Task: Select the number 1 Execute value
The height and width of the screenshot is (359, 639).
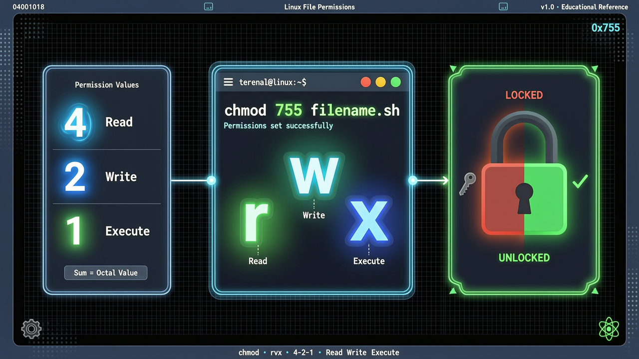Action: coord(74,230)
